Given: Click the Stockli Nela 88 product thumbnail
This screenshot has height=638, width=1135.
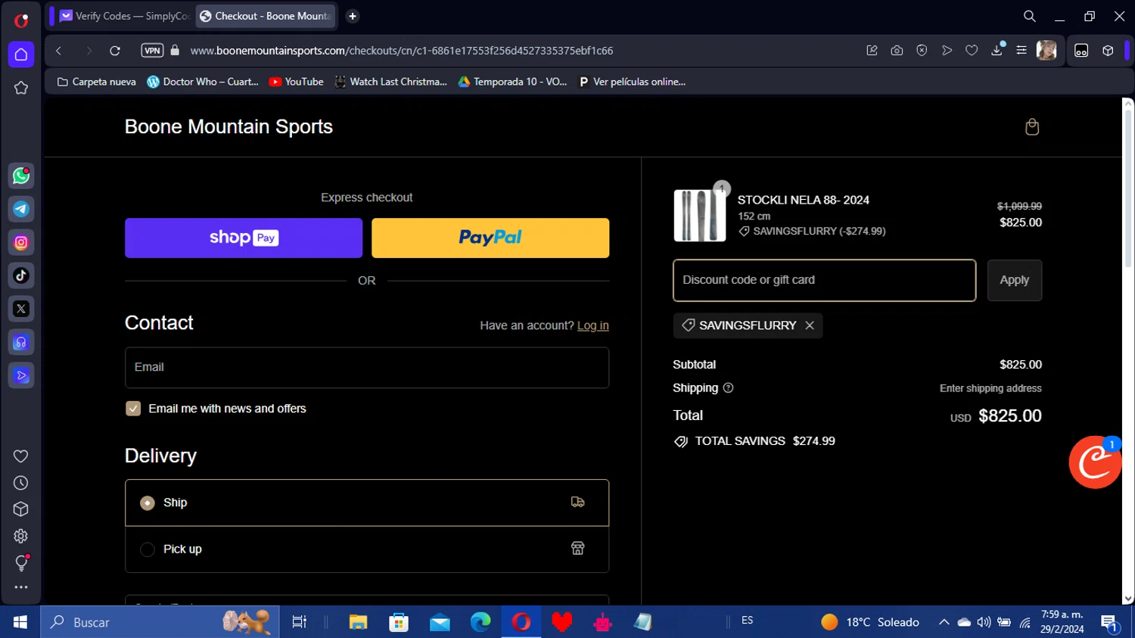Looking at the screenshot, I should coord(700,216).
